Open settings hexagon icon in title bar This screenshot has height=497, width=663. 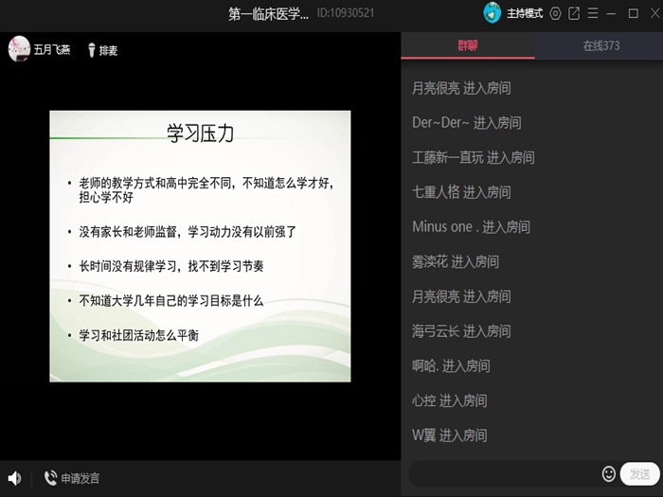tap(556, 13)
